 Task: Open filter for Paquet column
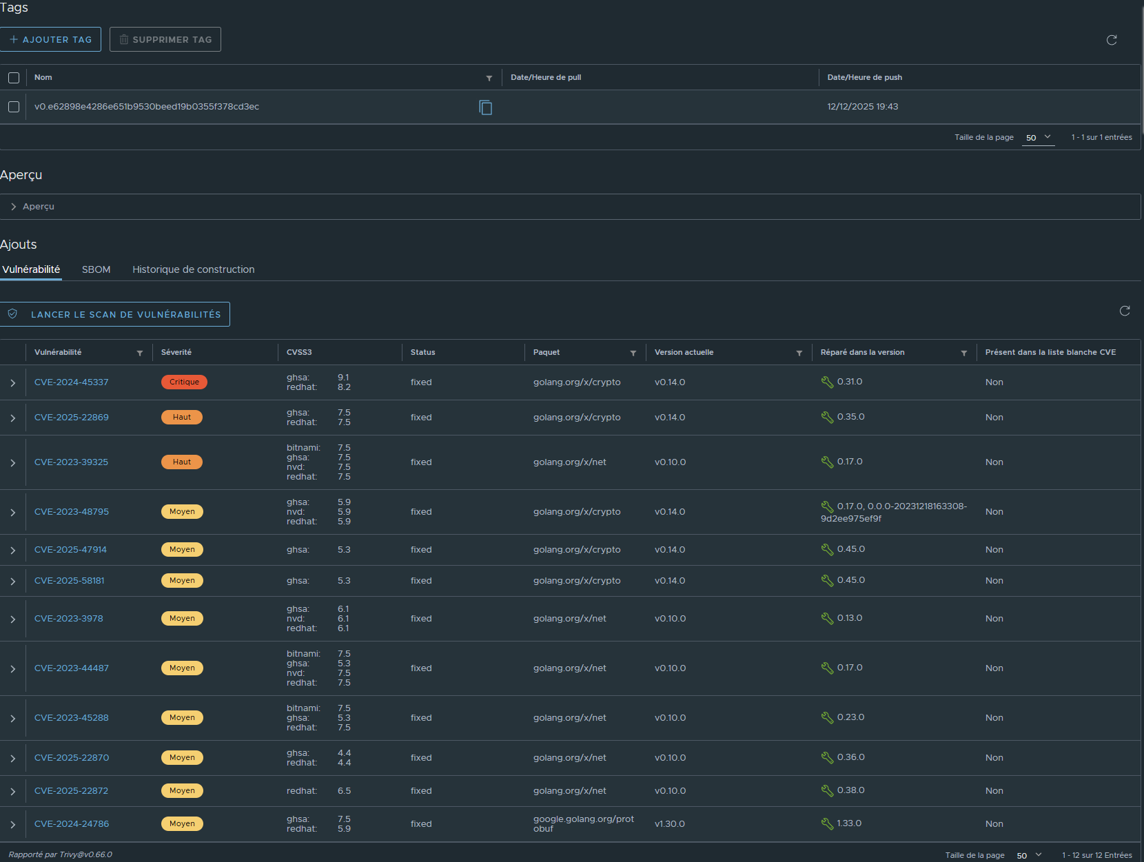(x=633, y=353)
